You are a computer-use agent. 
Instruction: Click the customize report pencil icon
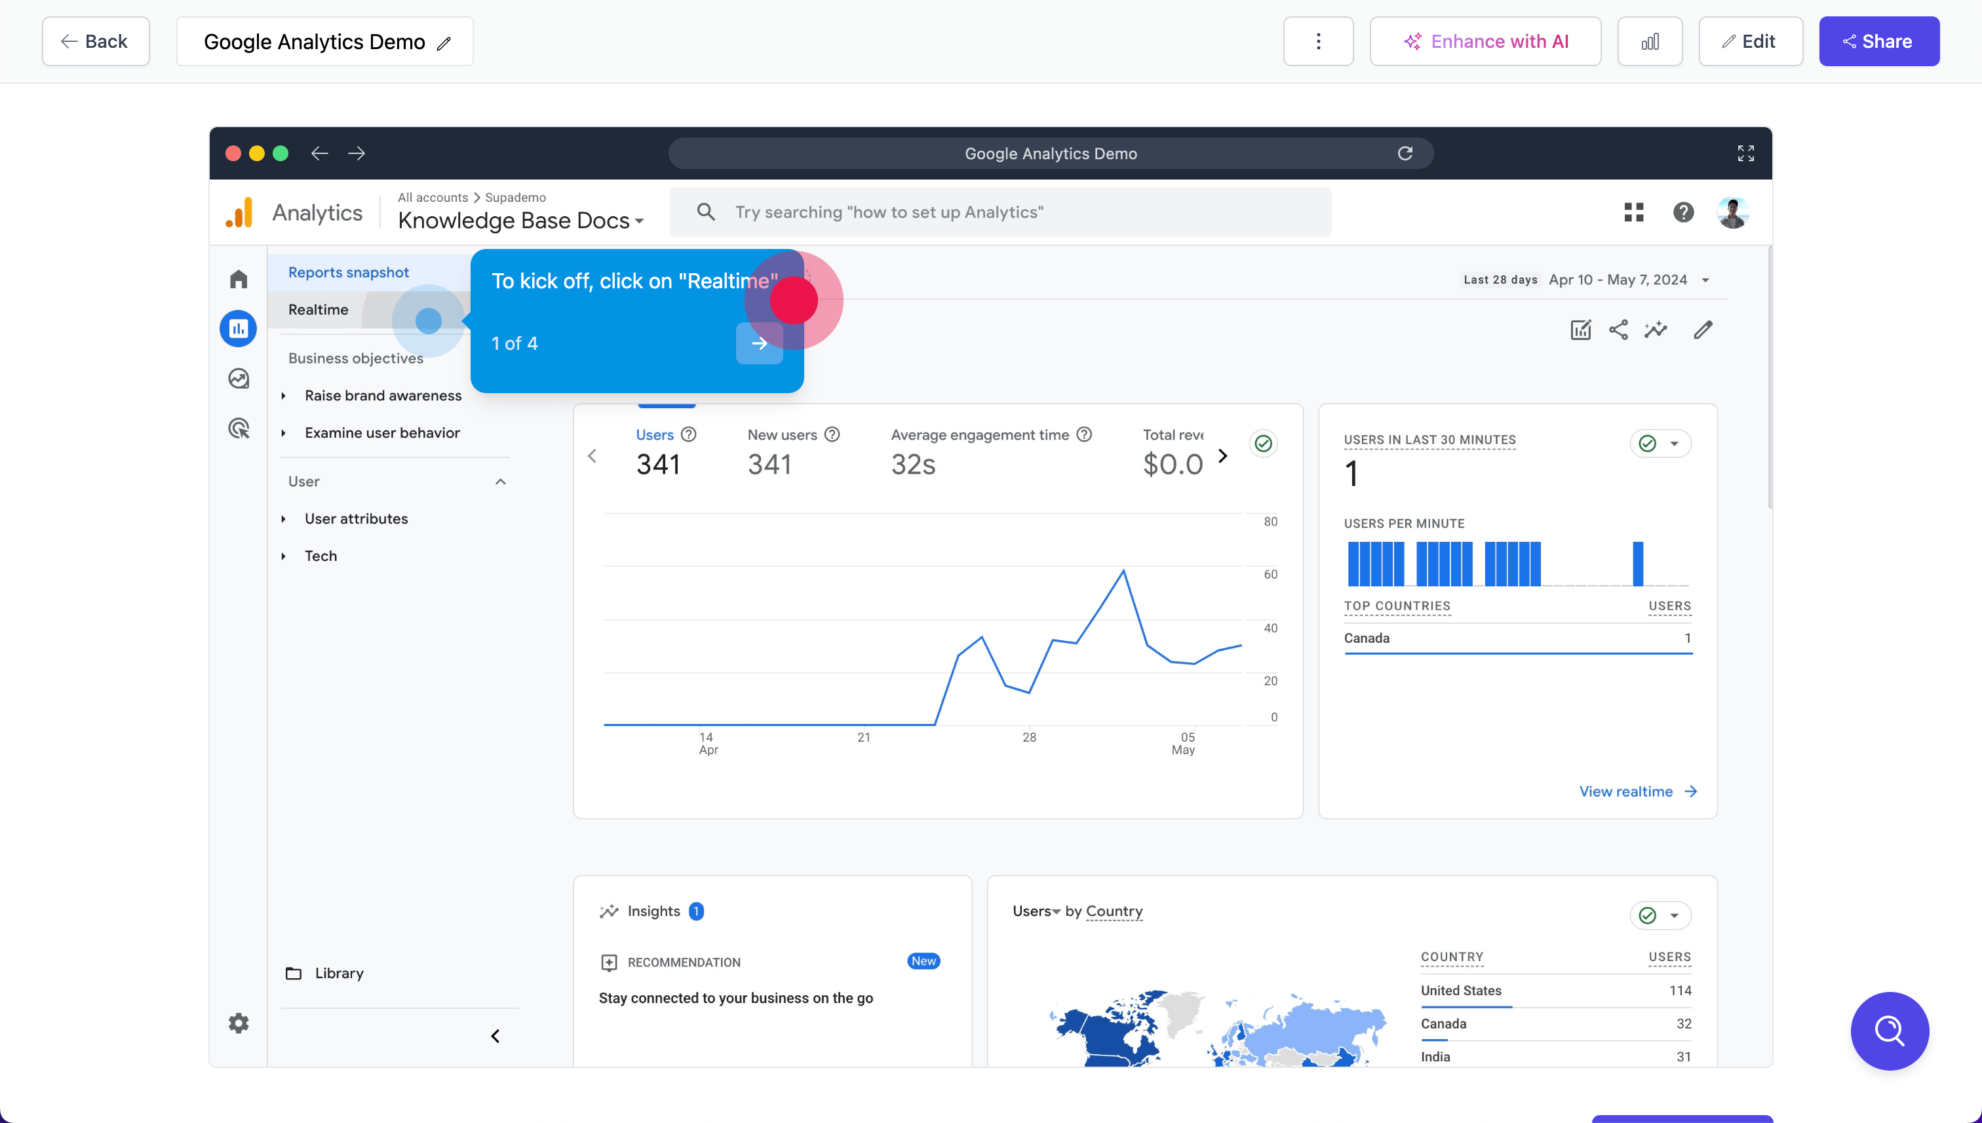pyautogui.click(x=1703, y=330)
